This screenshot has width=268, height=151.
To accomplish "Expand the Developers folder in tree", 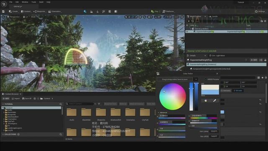I will coord(4,123).
